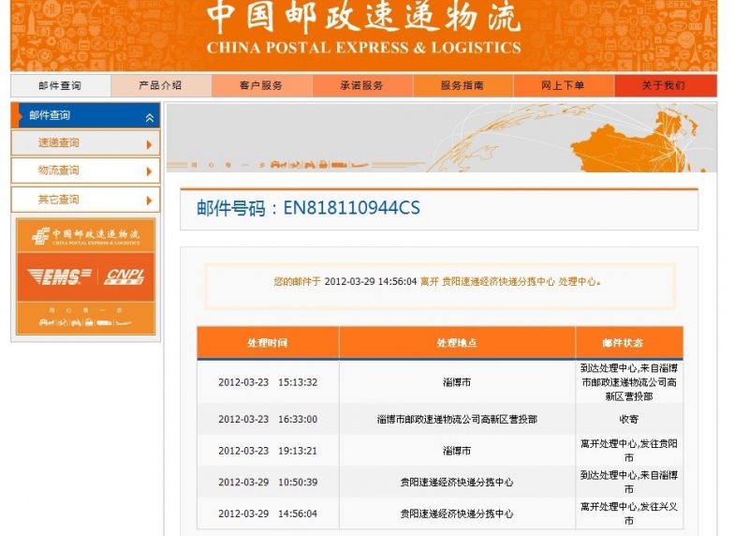Click the 2012-03-23 19:13:21 time cell

[268, 451]
